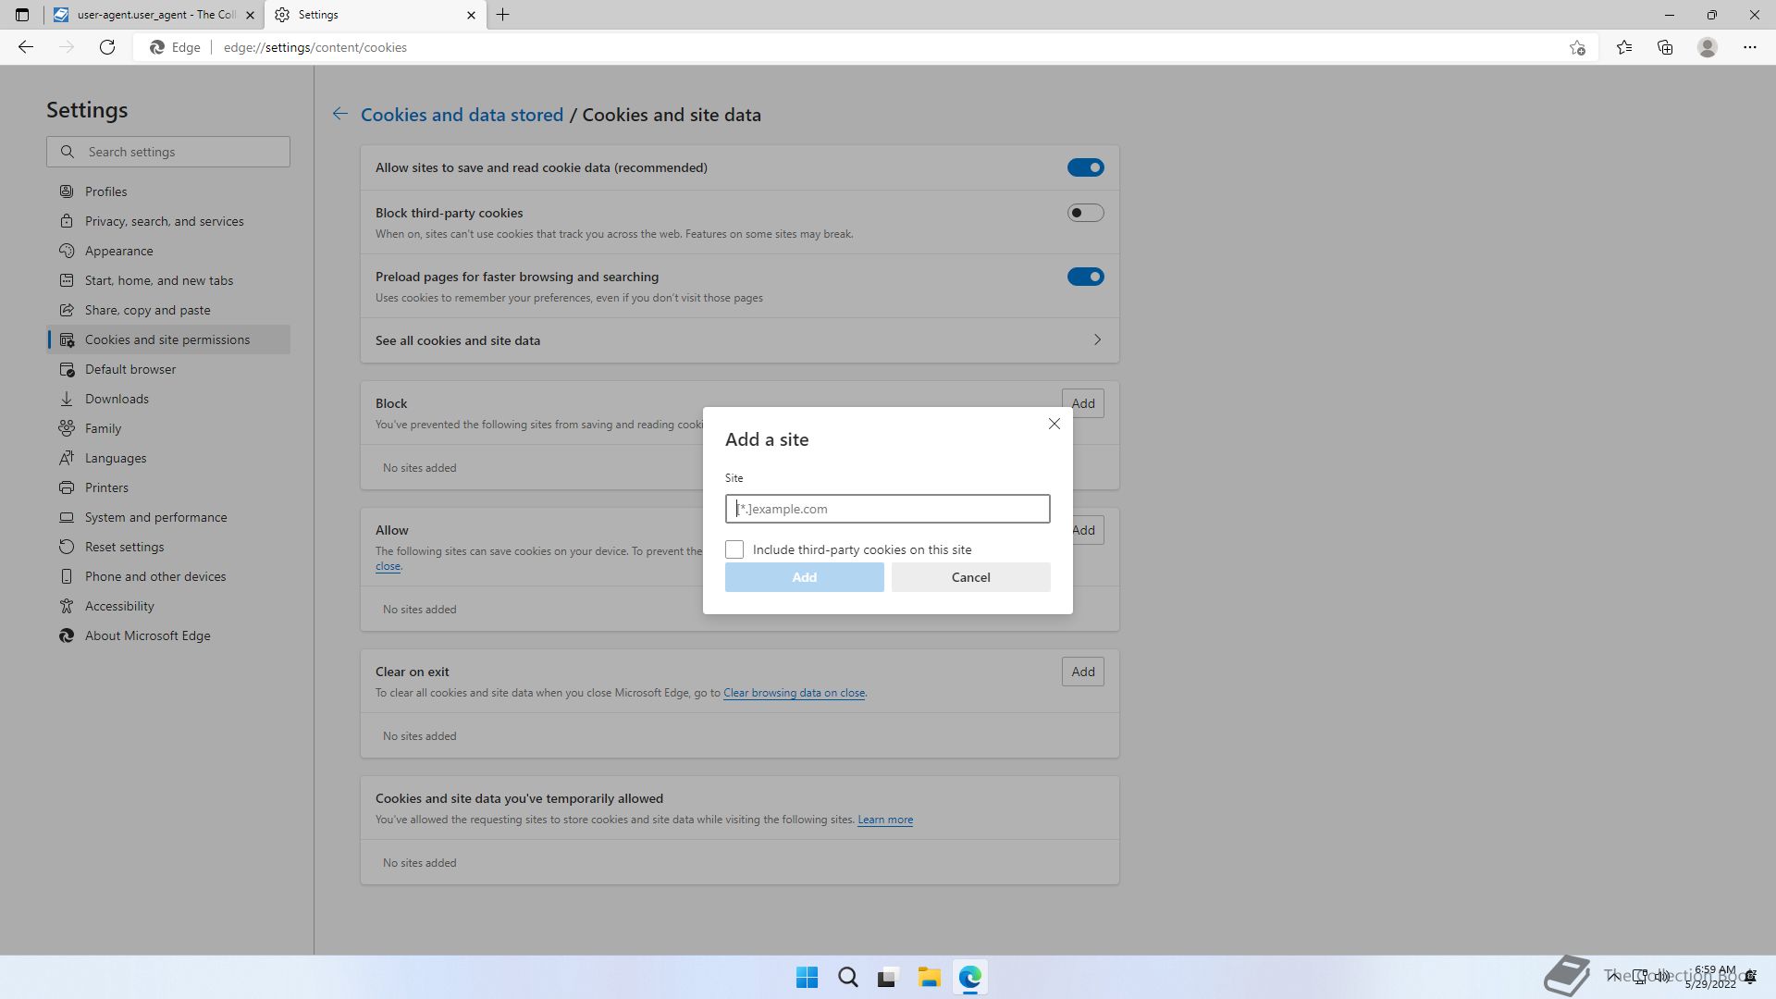Viewport: 1776px width, 999px height.
Task: Disable Preload pages for faster browsing
Action: point(1085,277)
